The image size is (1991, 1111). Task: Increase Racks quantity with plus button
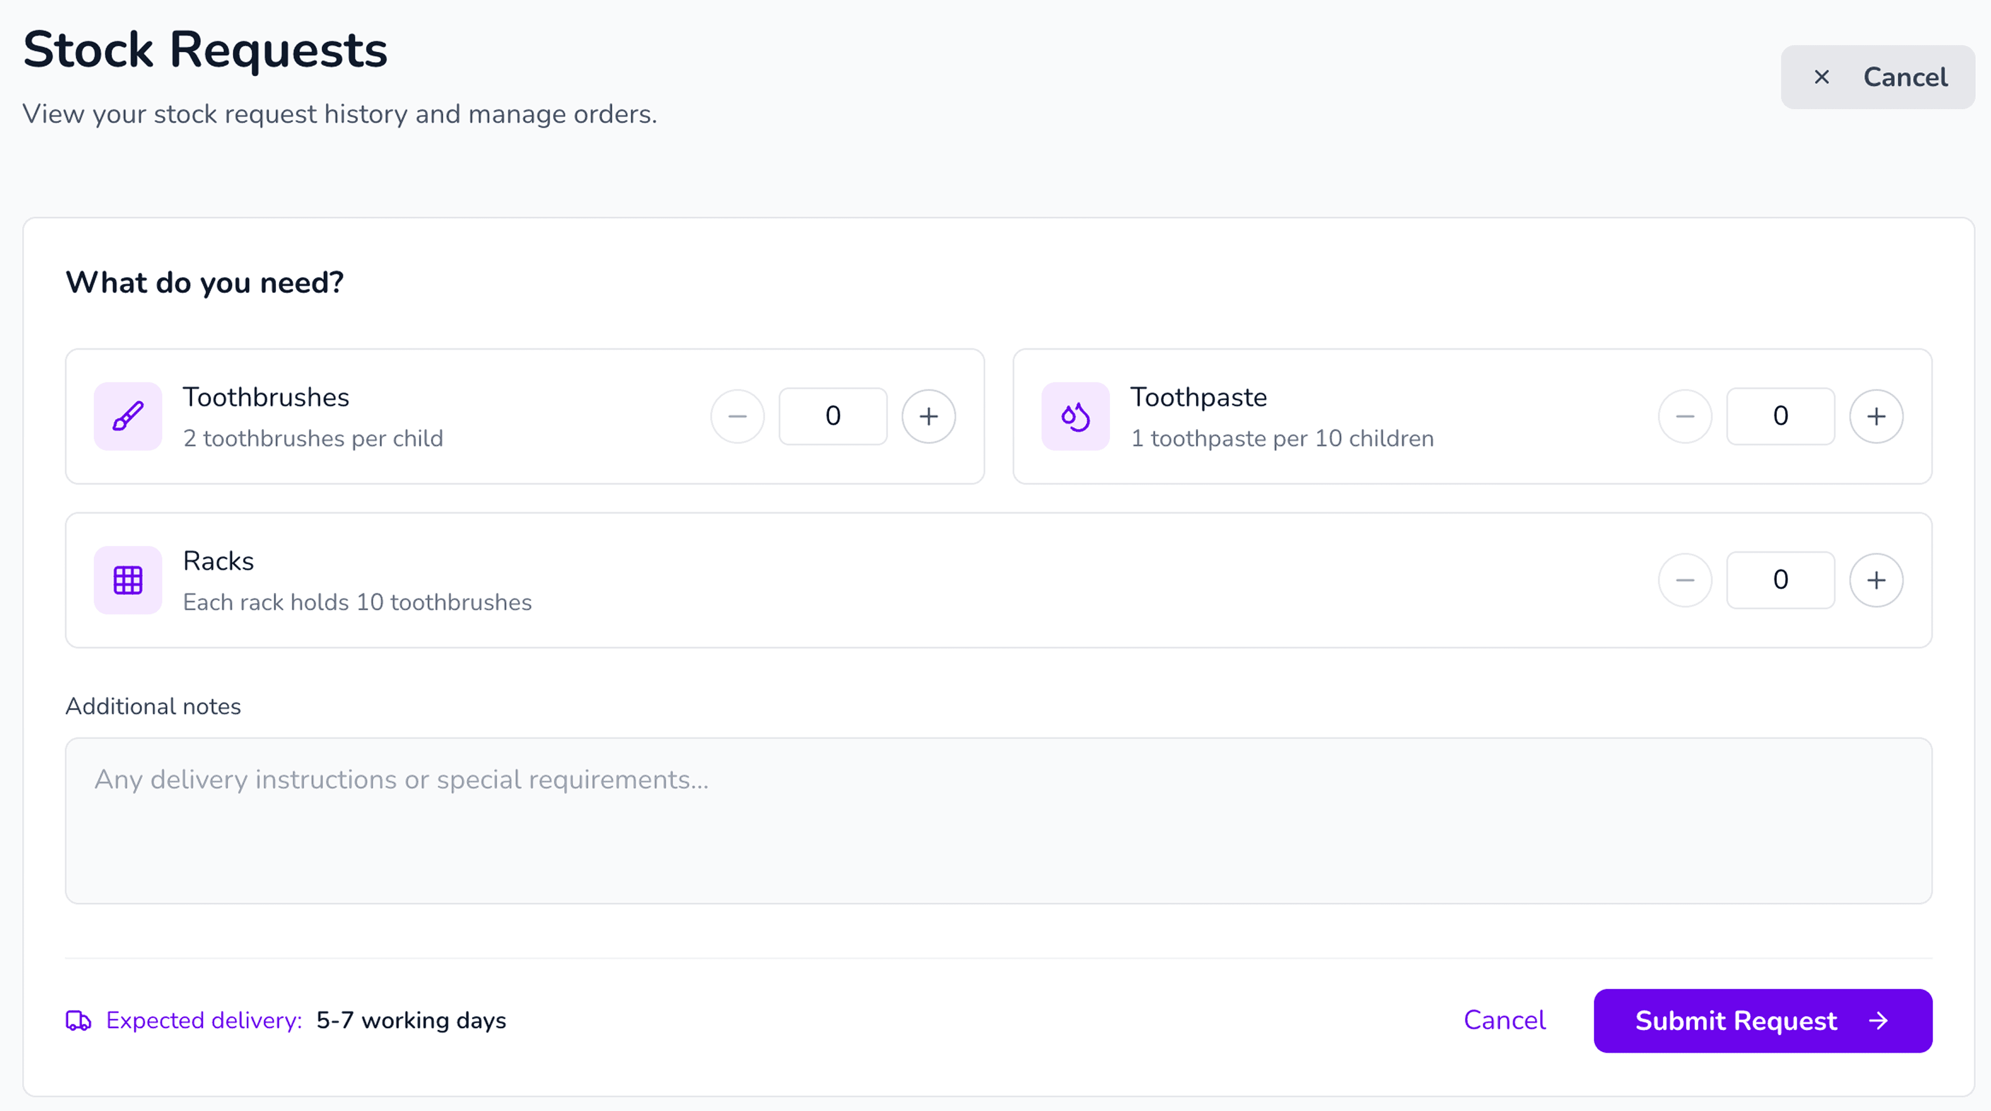pos(1876,580)
